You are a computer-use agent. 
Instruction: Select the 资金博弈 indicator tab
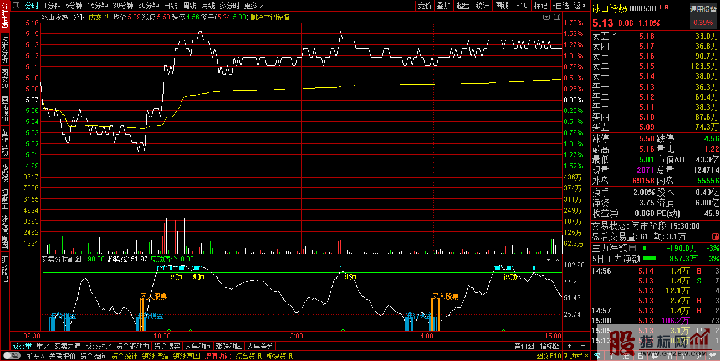[166, 346]
